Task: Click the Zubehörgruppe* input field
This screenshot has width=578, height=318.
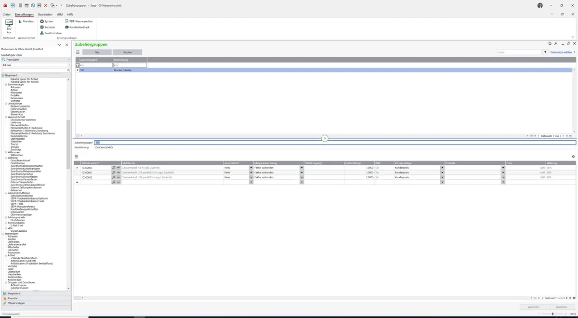Action: (x=335, y=143)
